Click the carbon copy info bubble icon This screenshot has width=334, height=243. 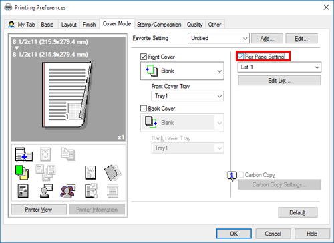click(232, 176)
